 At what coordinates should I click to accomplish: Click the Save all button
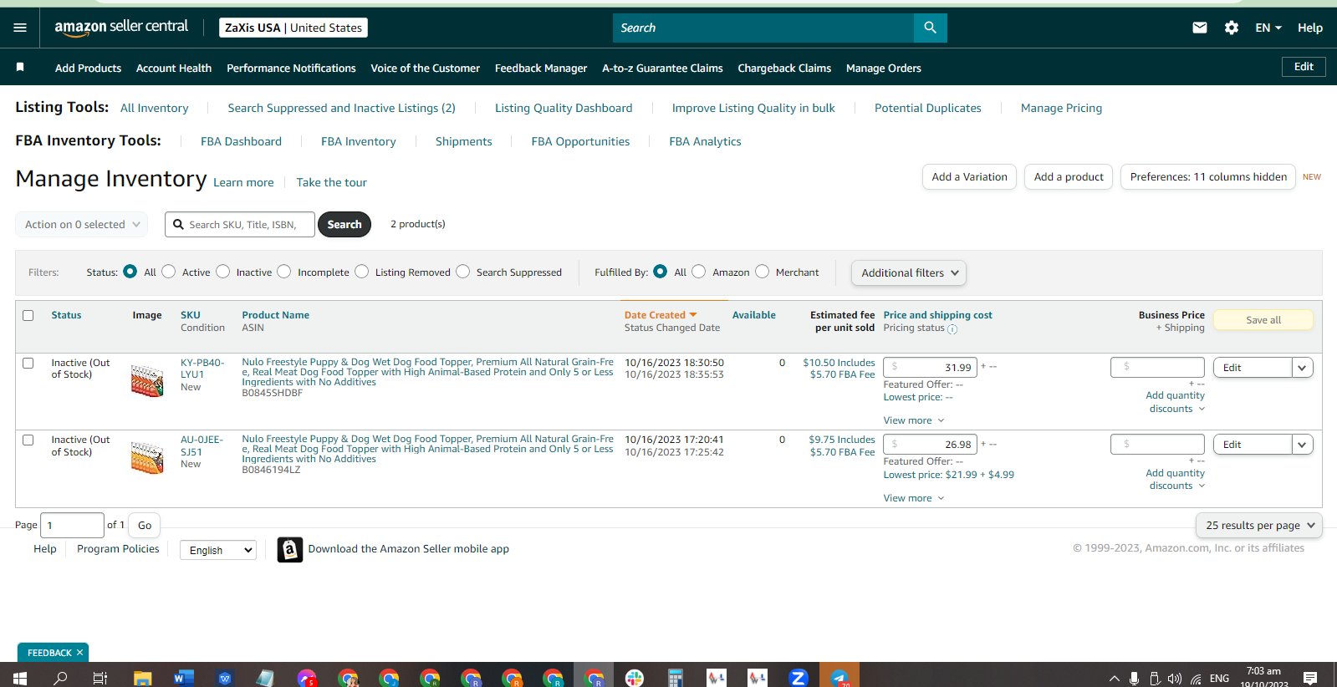click(x=1263, y=320)
